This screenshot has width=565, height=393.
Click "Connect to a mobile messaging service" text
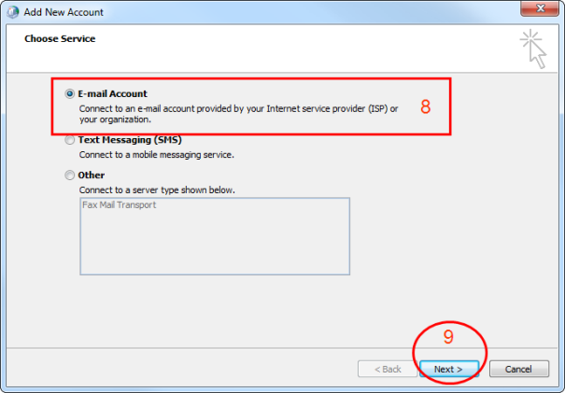(156, 154)
